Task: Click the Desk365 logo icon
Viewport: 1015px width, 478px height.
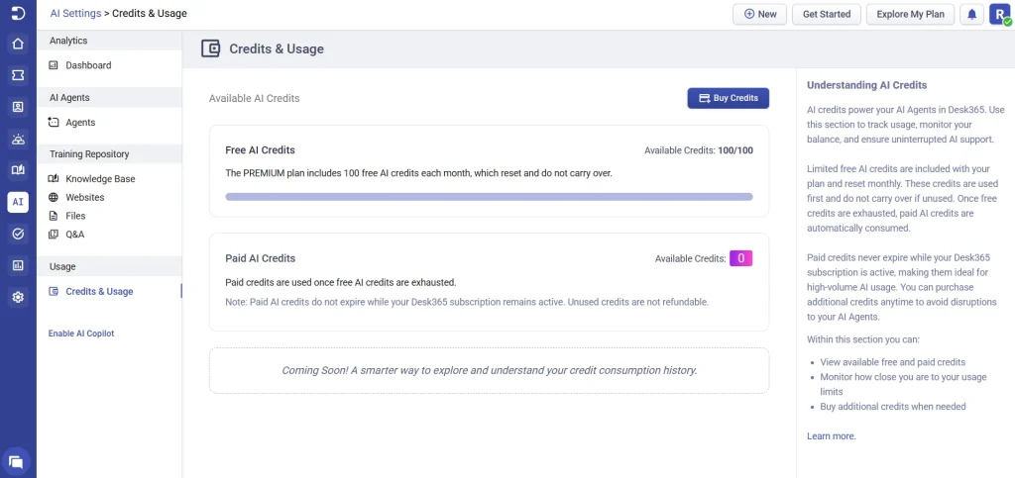Action: point(18,14)
